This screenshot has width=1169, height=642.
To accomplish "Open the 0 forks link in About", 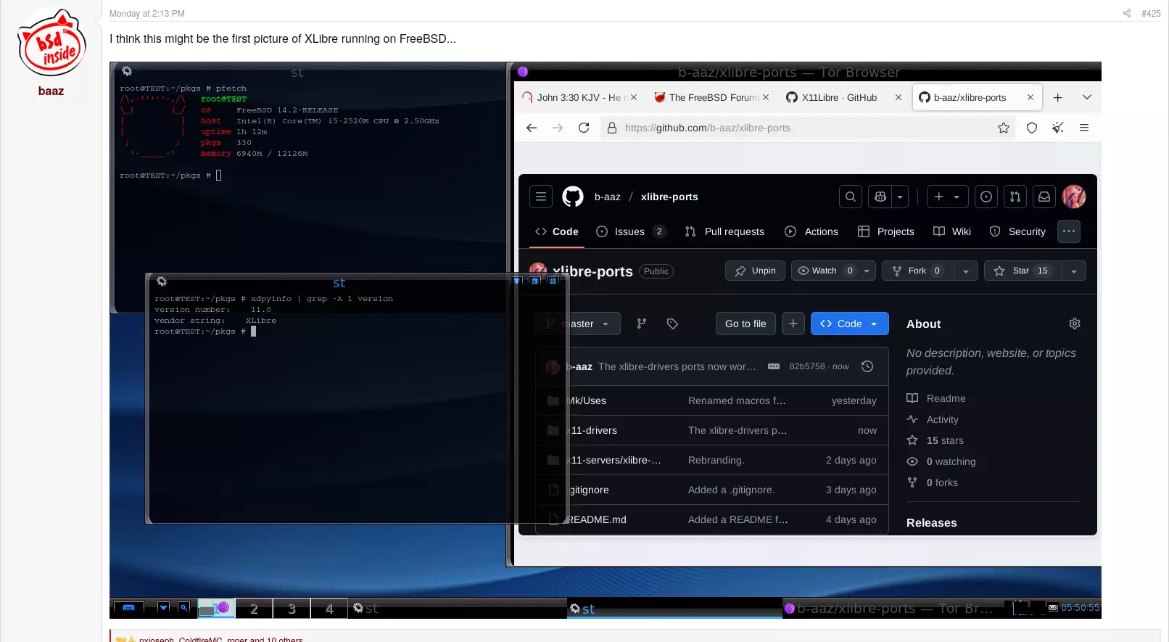I will click(x=933, y=482).
